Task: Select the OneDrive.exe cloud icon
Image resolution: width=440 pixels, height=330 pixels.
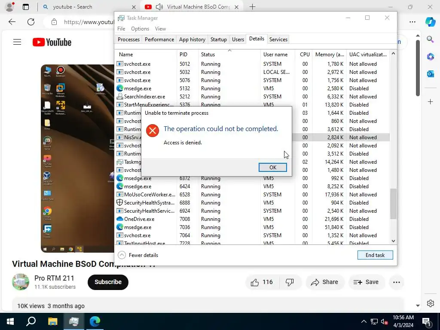Action: (120, 219)
